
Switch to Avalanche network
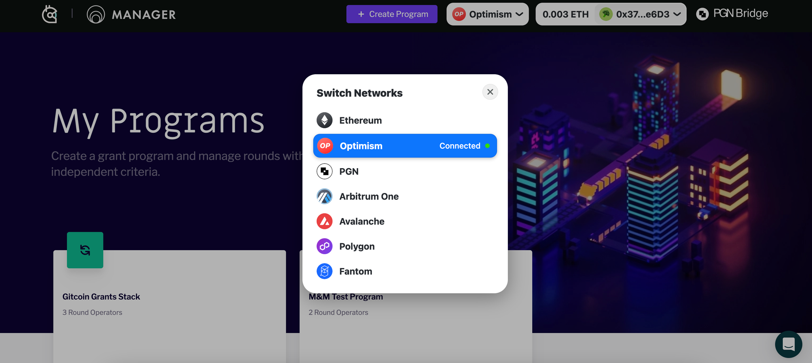click(x=405, y=221)
